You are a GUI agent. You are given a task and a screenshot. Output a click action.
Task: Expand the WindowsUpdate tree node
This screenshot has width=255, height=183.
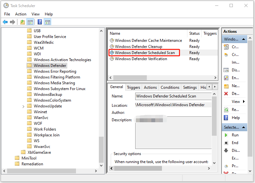coord(23,106)
